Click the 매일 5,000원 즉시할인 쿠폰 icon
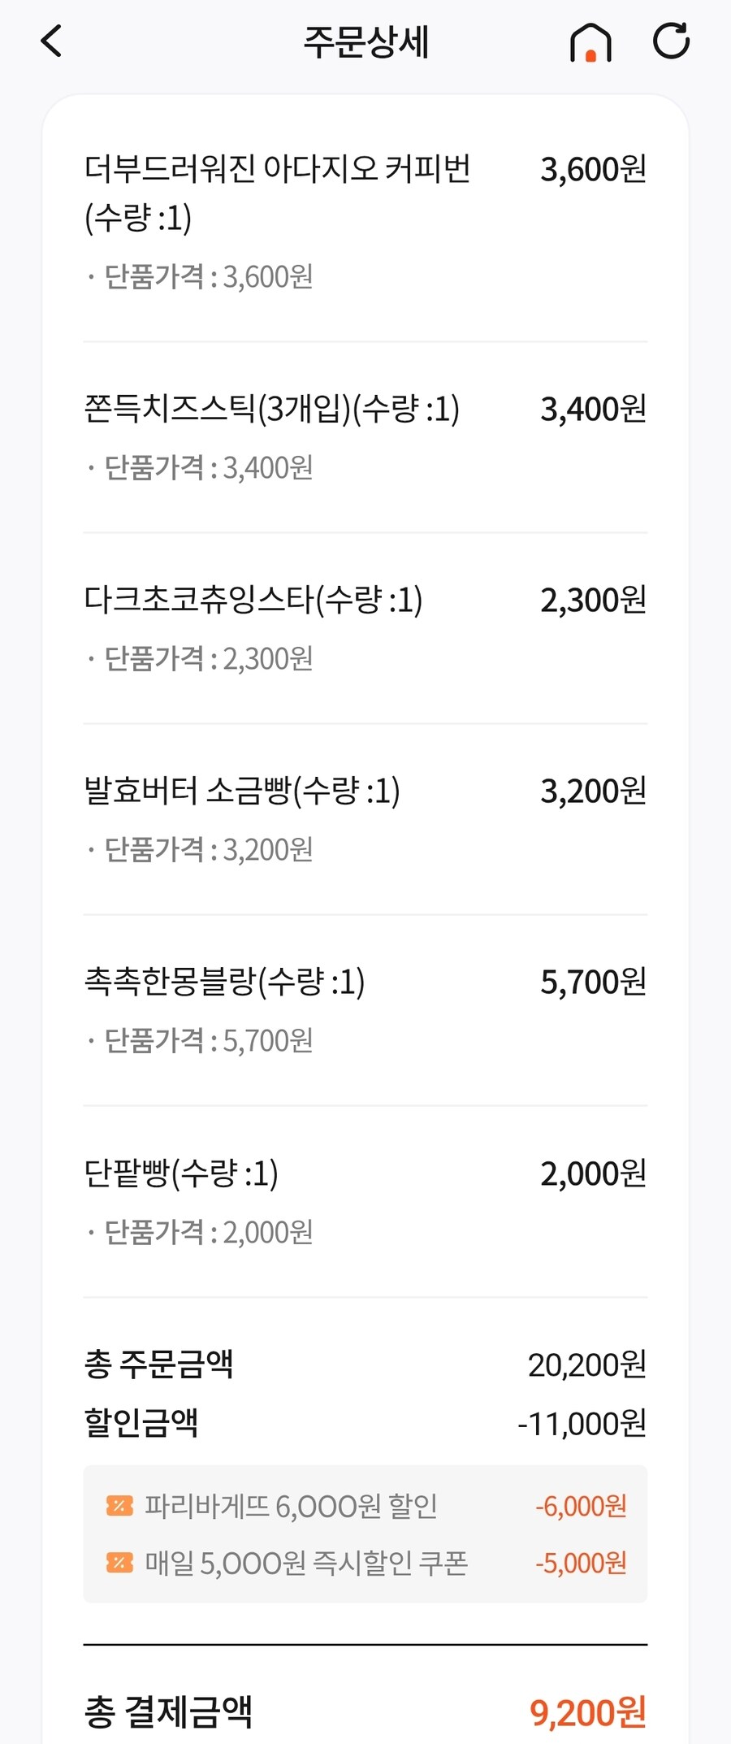This screenshot has height=1744, width=731. [119, 1562]
